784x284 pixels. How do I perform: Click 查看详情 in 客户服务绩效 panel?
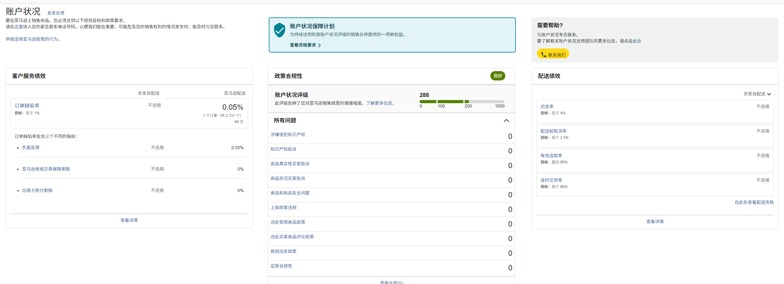129,220
